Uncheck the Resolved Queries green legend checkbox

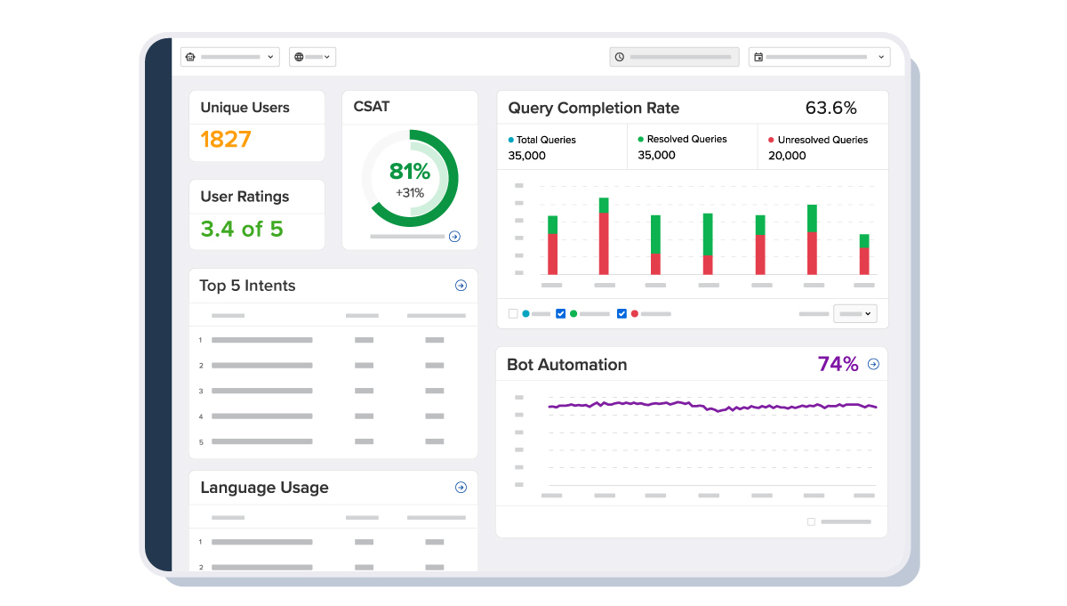[560, 313]
